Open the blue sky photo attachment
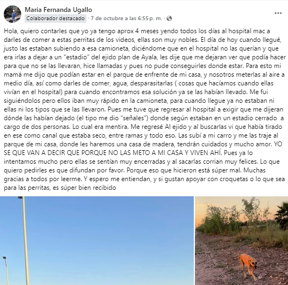 click(97, 240)
